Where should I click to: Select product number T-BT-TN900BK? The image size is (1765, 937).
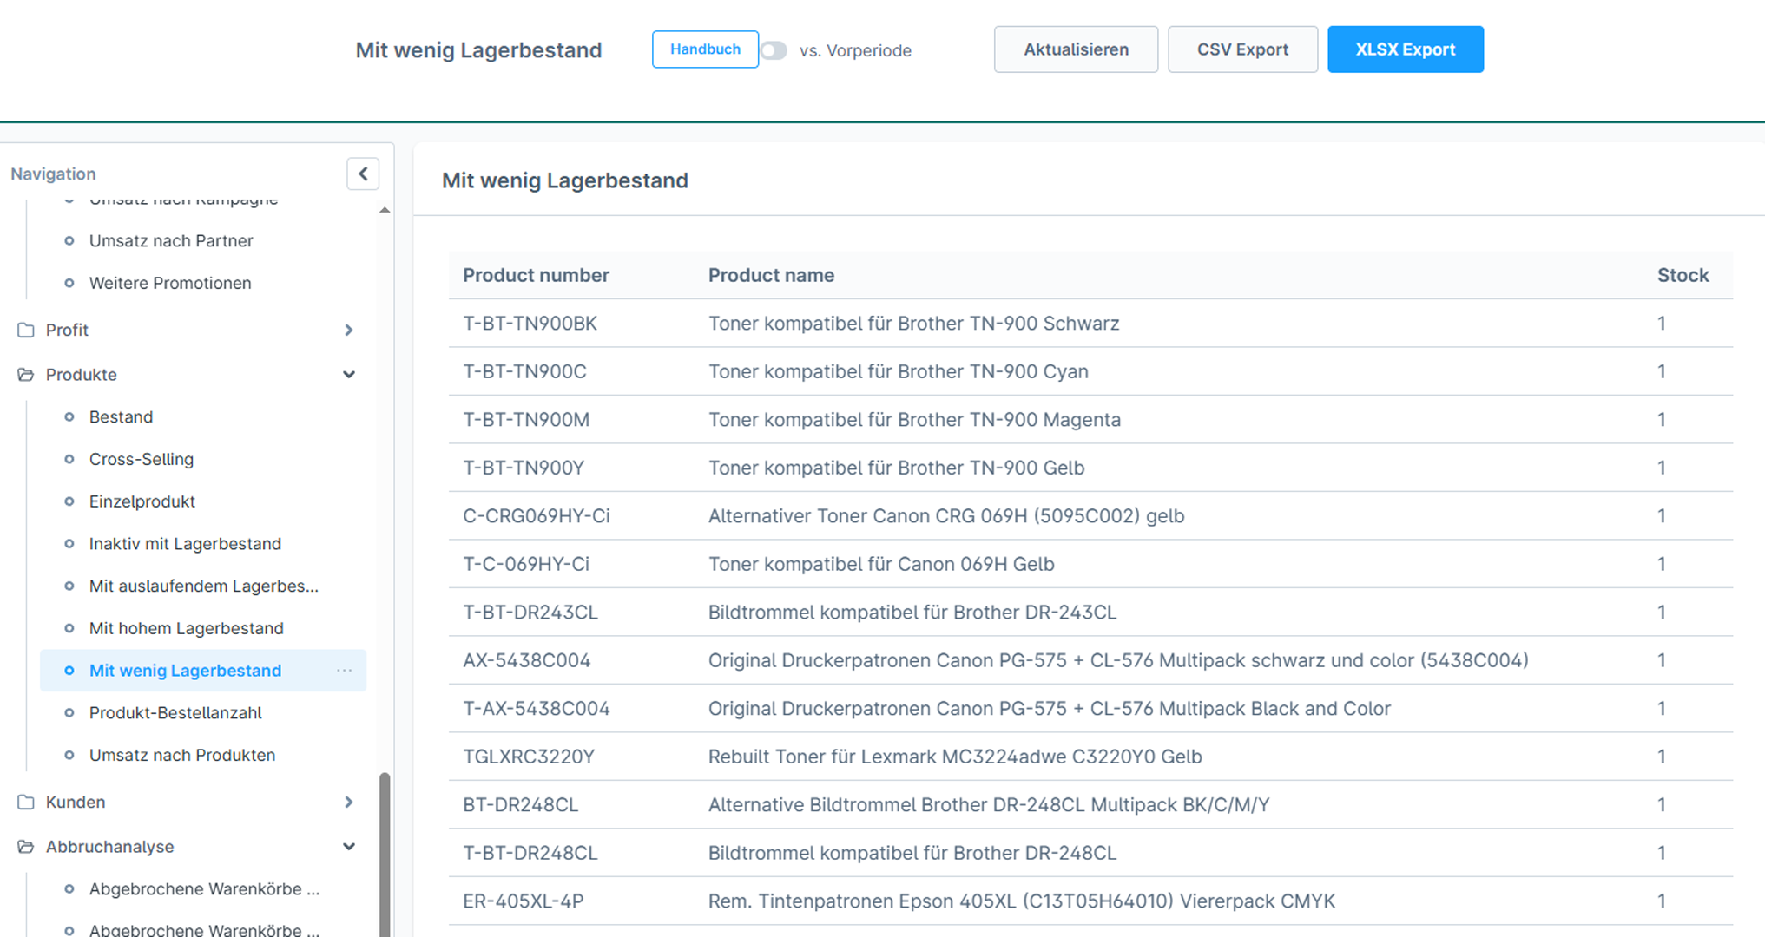[530, 324]
